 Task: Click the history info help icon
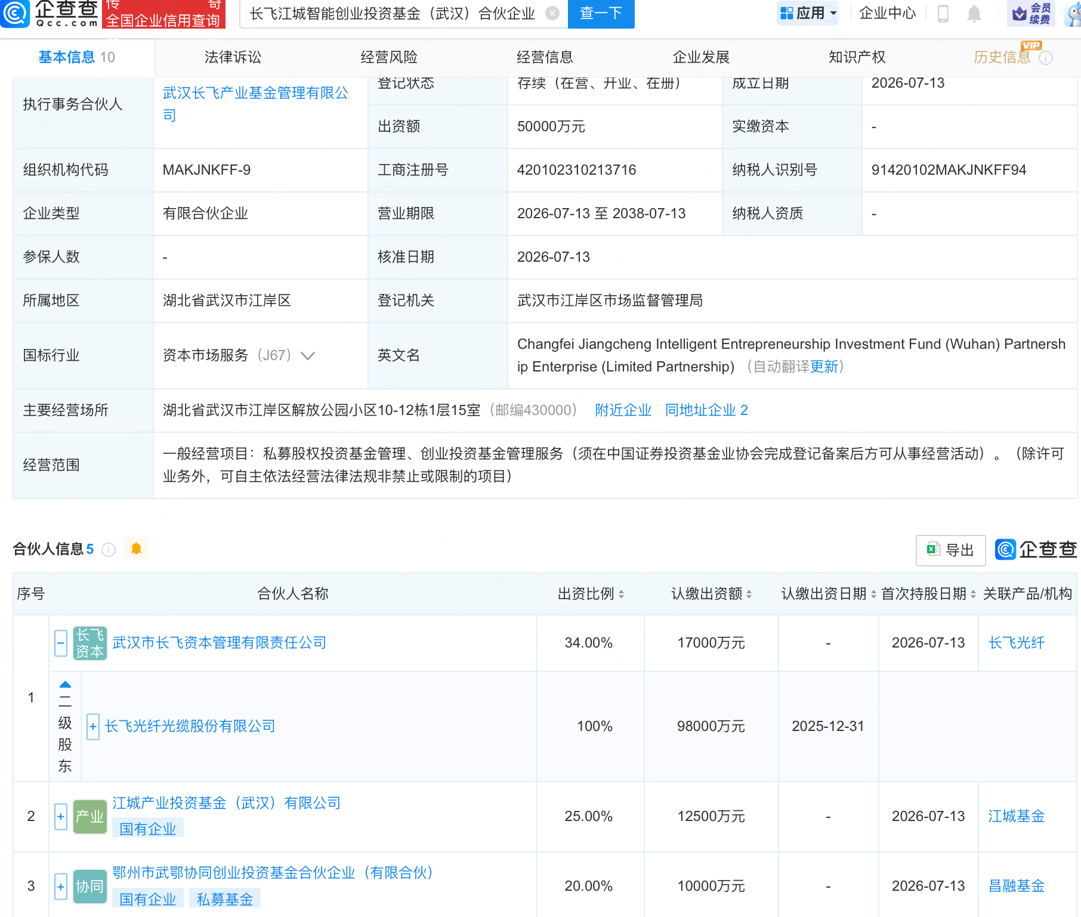[x=1046, y=58]
